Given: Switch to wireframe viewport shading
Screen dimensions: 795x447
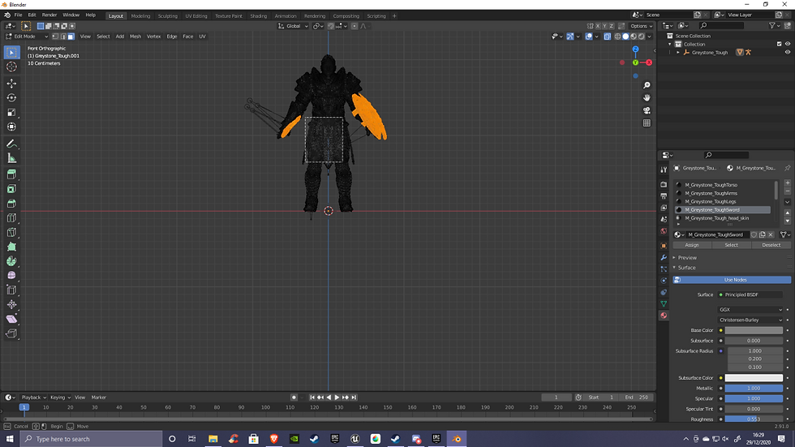Looking at the screenshot, I should tap(617, 37).
